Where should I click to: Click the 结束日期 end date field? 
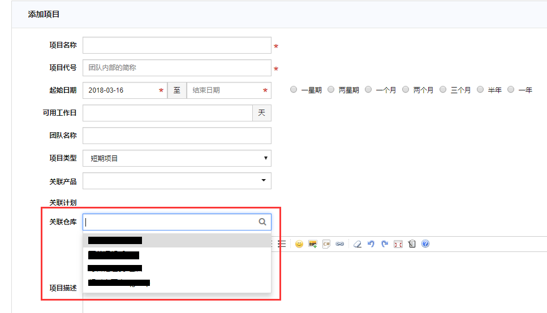point(229,90)
